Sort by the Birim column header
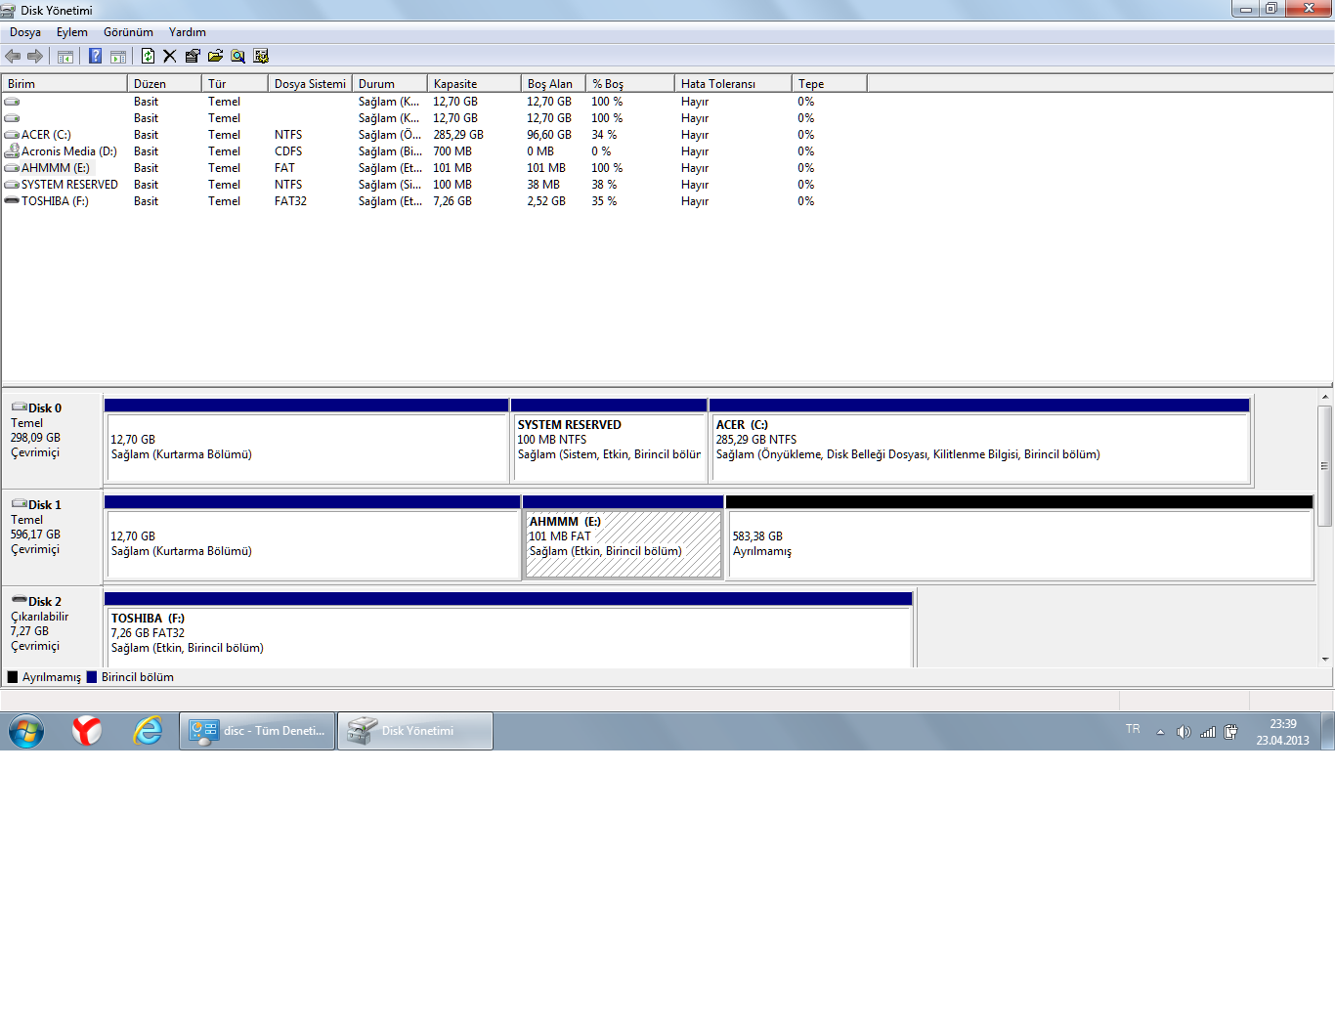The width and height of the screenshot is (1335, 1028). (x=65, y=84)
